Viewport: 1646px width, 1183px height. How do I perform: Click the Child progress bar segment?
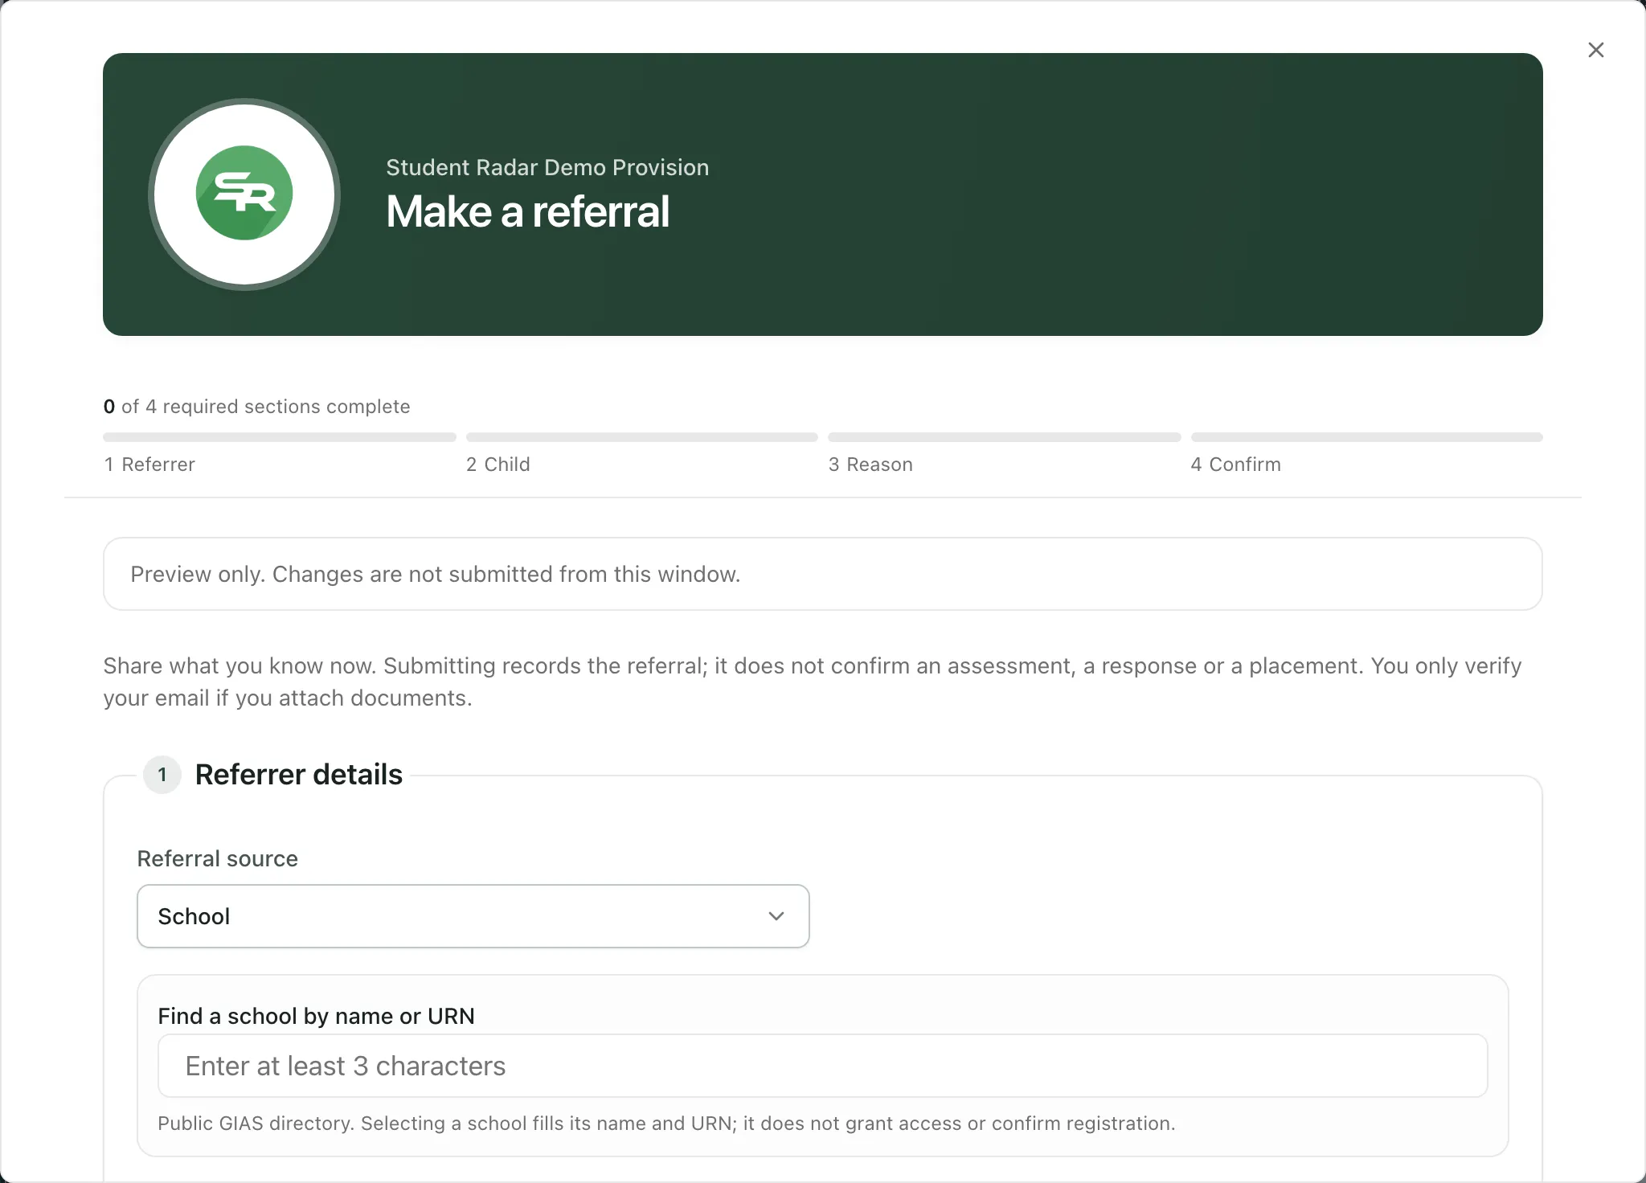tap(642, 437)
